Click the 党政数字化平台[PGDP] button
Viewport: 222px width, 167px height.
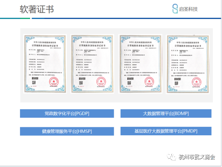point(67,113)
